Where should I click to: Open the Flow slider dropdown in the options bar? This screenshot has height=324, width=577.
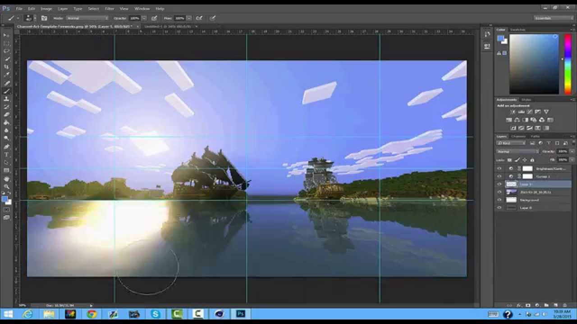coord(188,18)
